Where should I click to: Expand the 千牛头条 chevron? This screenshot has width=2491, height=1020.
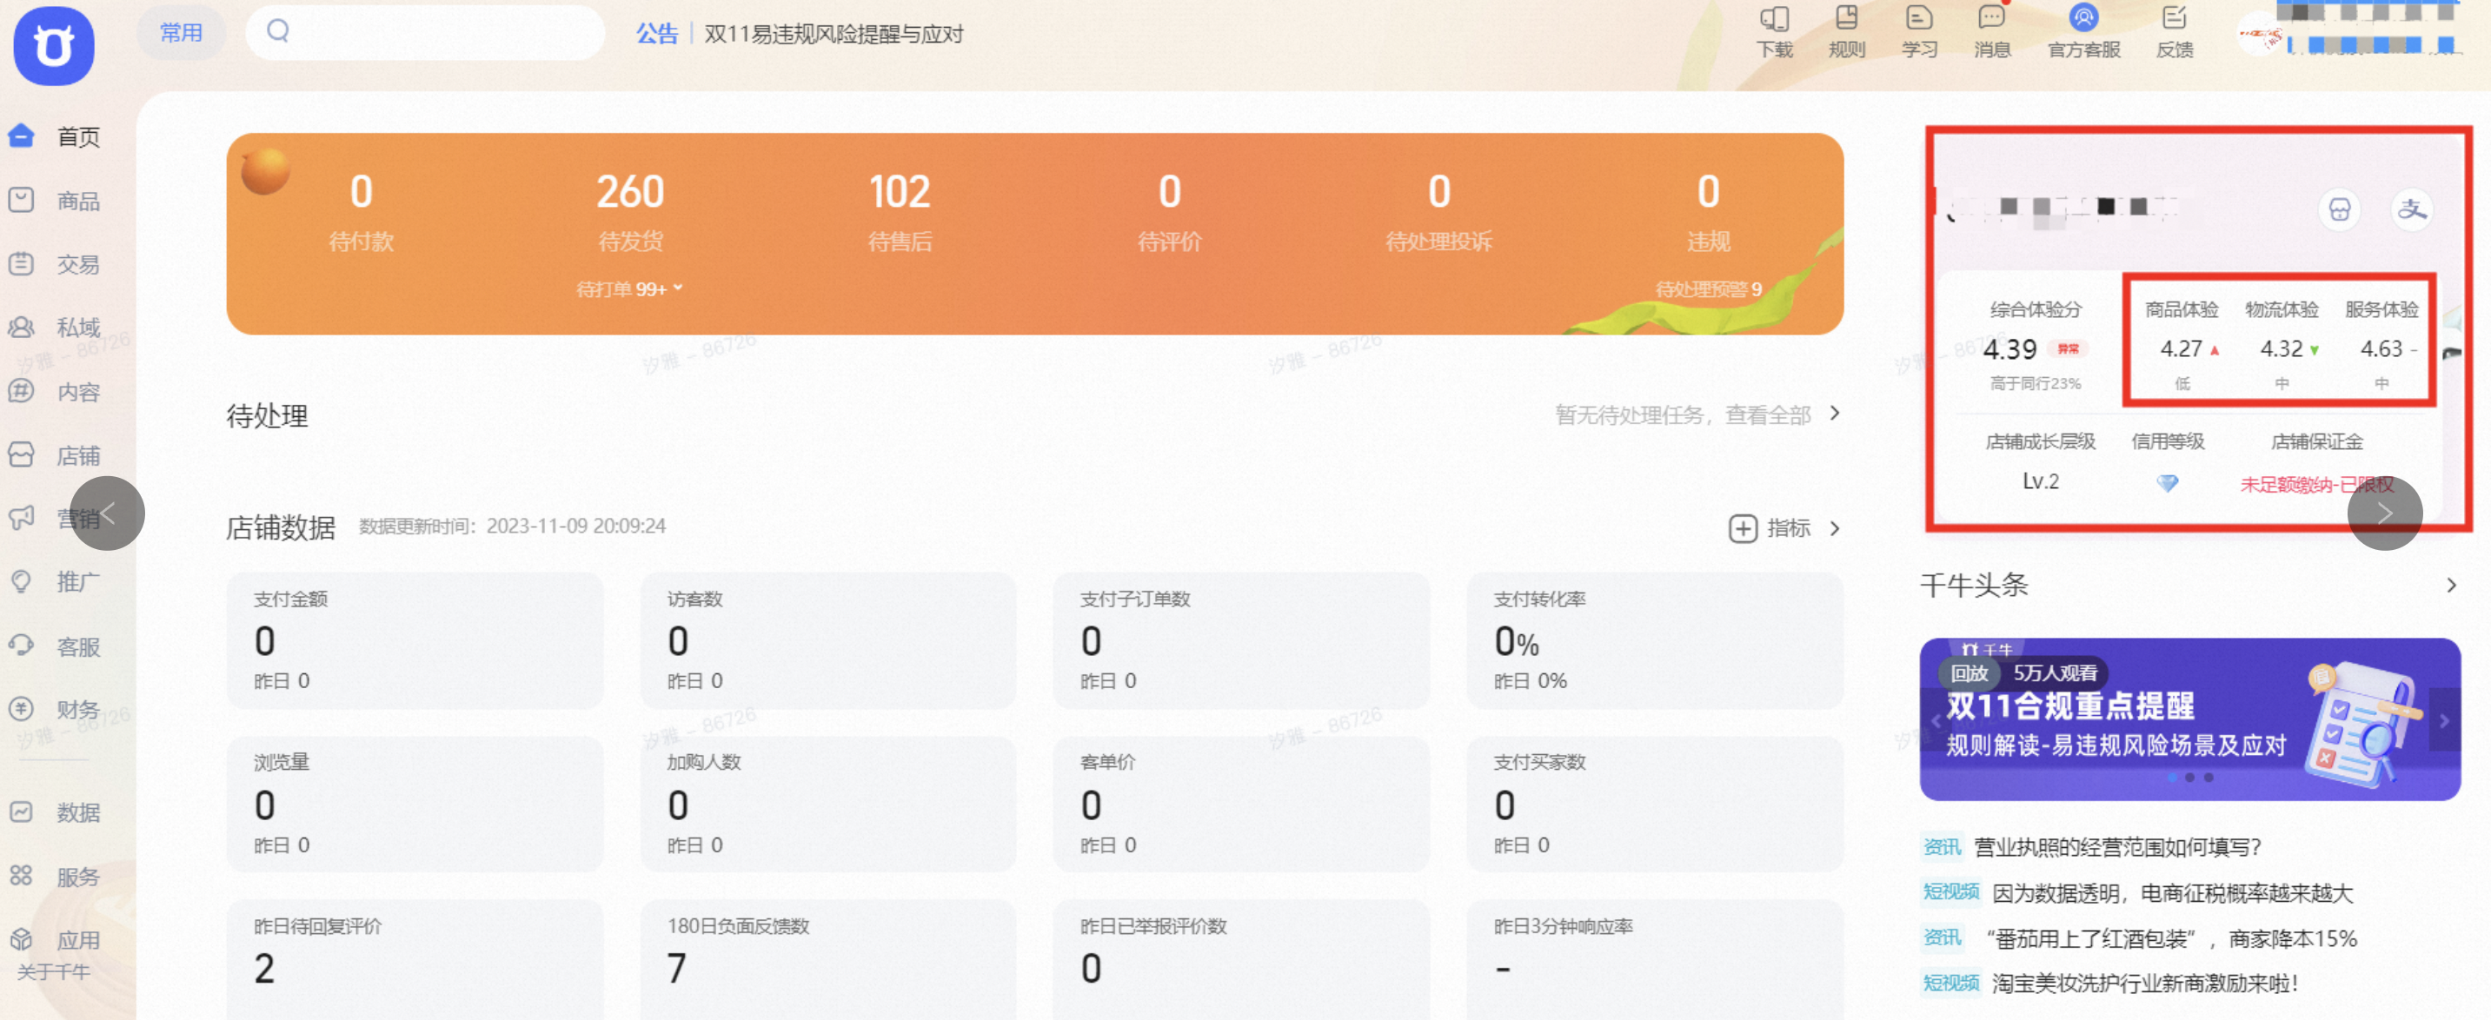click(2451, 585)
